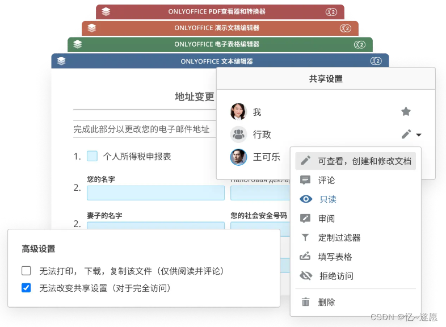This screenshot has width=446, height=327.
Task: Uncheck 无法改变共享设置 checkbox
Action: click(26, 288)
